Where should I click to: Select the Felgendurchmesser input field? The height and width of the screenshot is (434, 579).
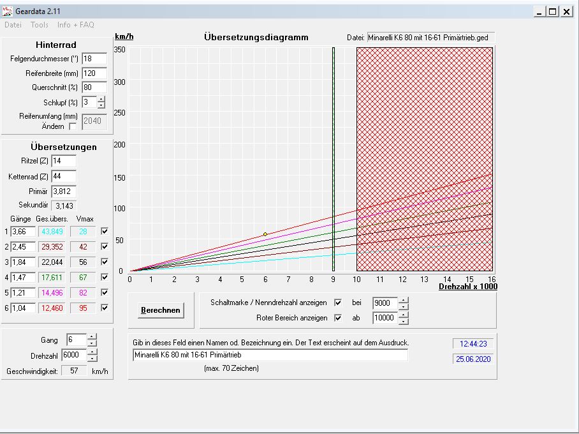[94, 59]
